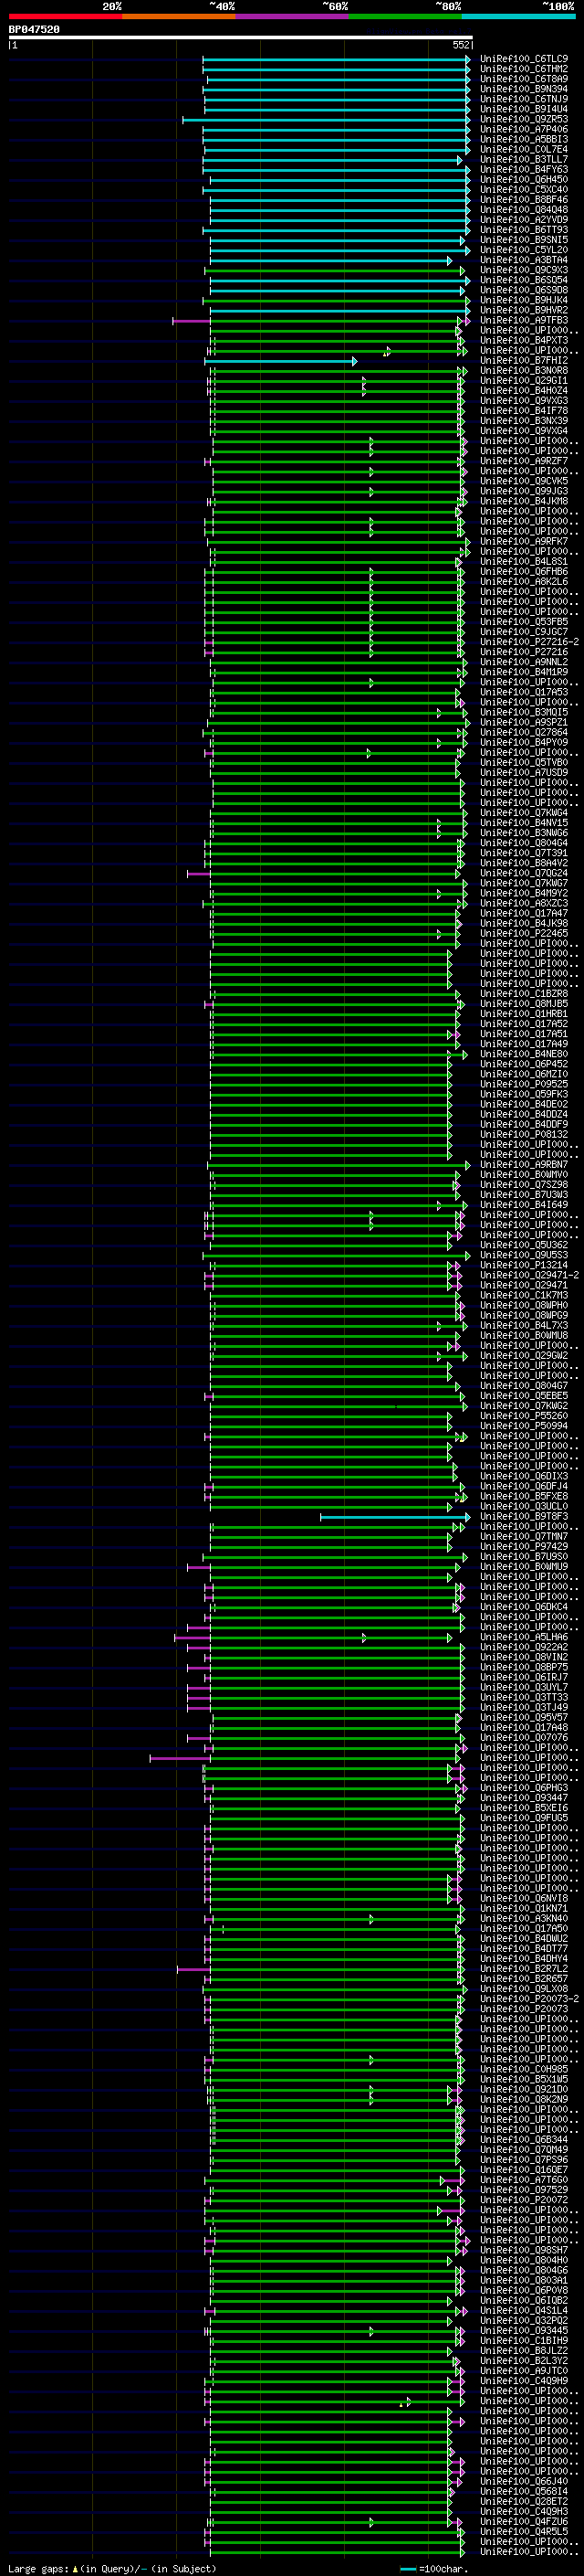Open hit UniRef100_Q29GI1
This screenshot has width=584, height=2576.
point(524,380)
